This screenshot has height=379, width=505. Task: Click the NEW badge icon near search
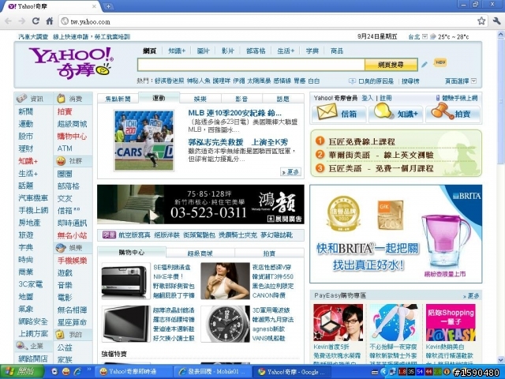(440, 62)
